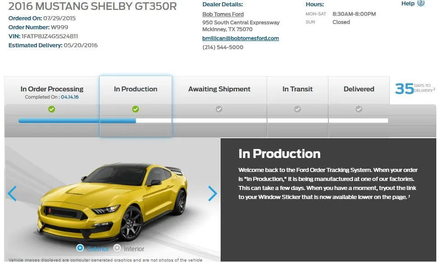Click green checkmark under In Production
439x262 pixels.
coord(135,109)
